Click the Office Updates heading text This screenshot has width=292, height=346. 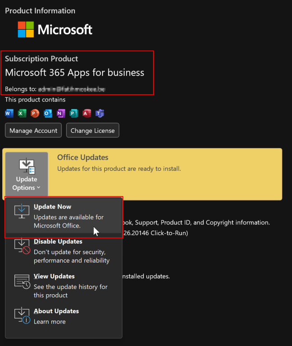coord(83,157)
